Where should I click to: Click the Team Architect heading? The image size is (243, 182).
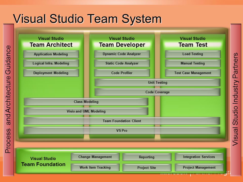[x=51, y=45]
